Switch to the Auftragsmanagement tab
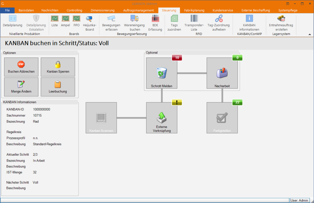314x203 pixels. (138, 10)
